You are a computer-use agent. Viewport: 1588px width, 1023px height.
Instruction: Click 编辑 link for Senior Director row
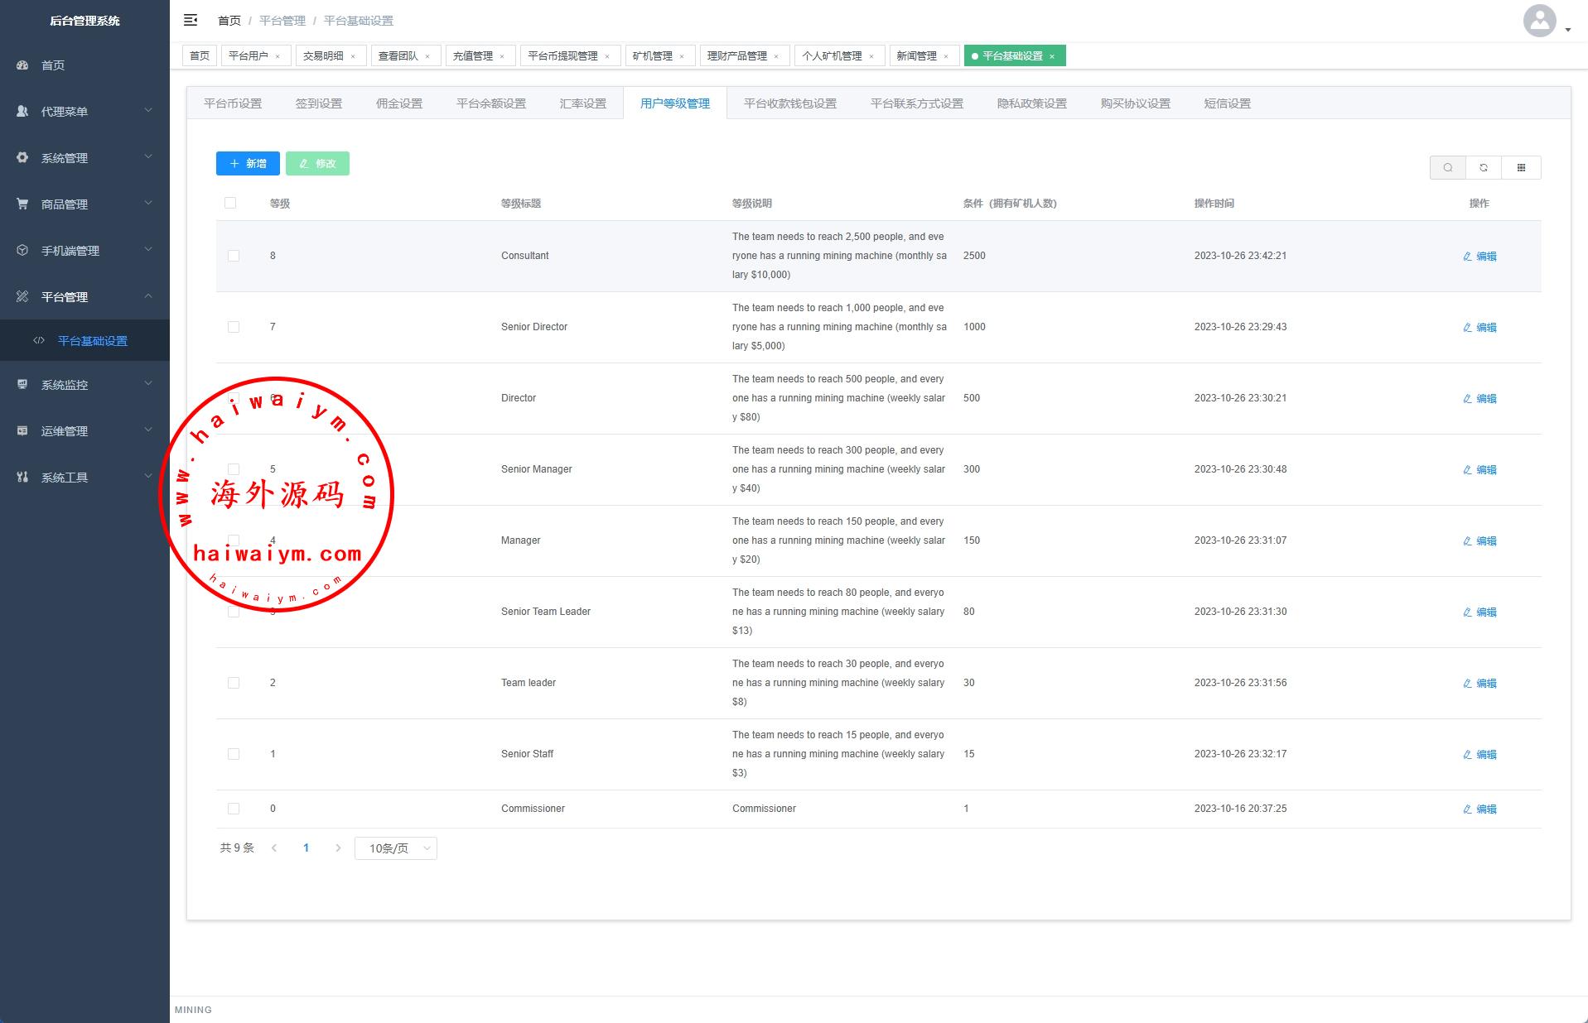click(1480, 328)
